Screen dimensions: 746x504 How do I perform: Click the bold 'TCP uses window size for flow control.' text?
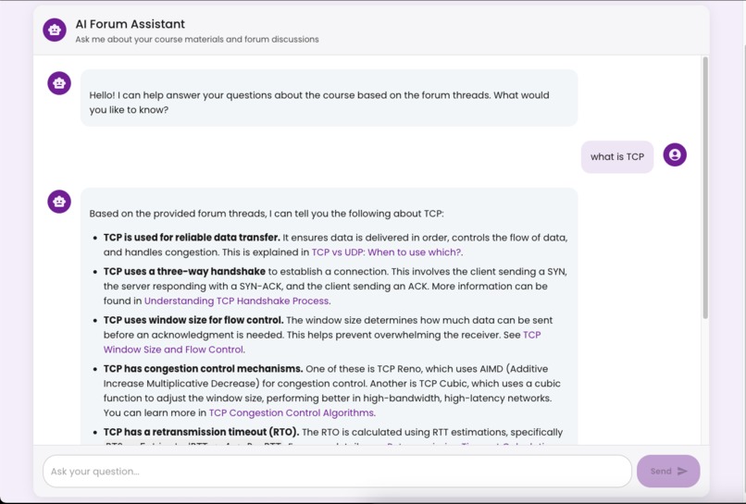pyautogui.click(x=193, y=320)
